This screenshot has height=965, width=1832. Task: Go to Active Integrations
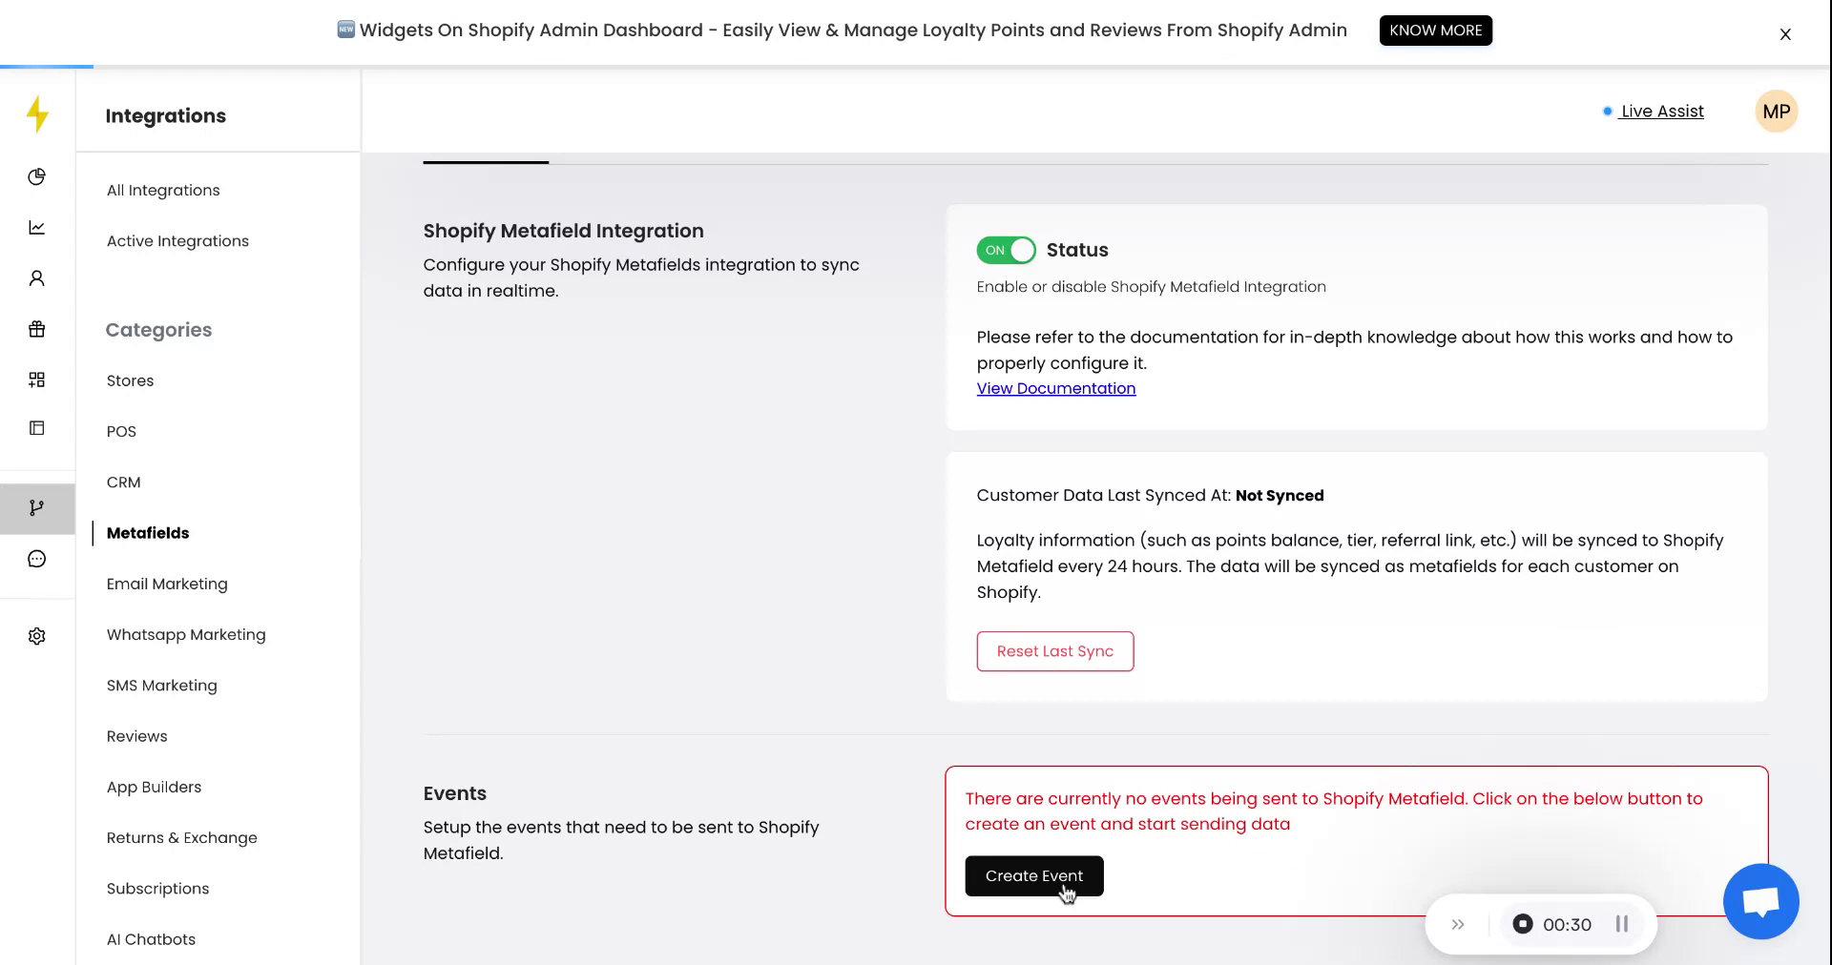click(177, 241)
